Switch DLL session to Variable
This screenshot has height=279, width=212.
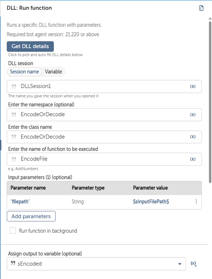[x=53, y=72]
